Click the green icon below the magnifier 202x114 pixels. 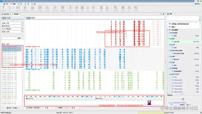[200, 20]
